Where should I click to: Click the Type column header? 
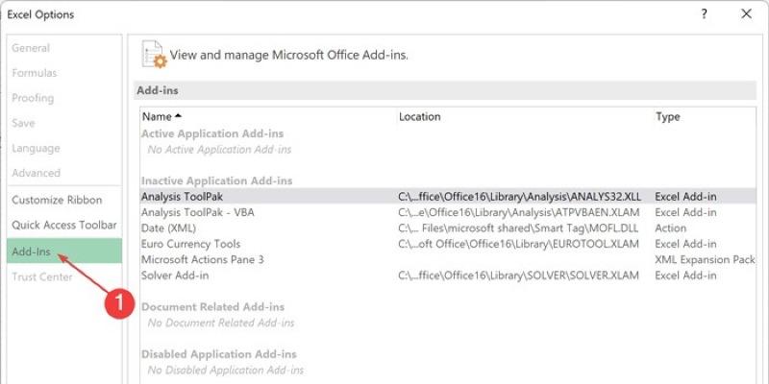tap(667, 116)
